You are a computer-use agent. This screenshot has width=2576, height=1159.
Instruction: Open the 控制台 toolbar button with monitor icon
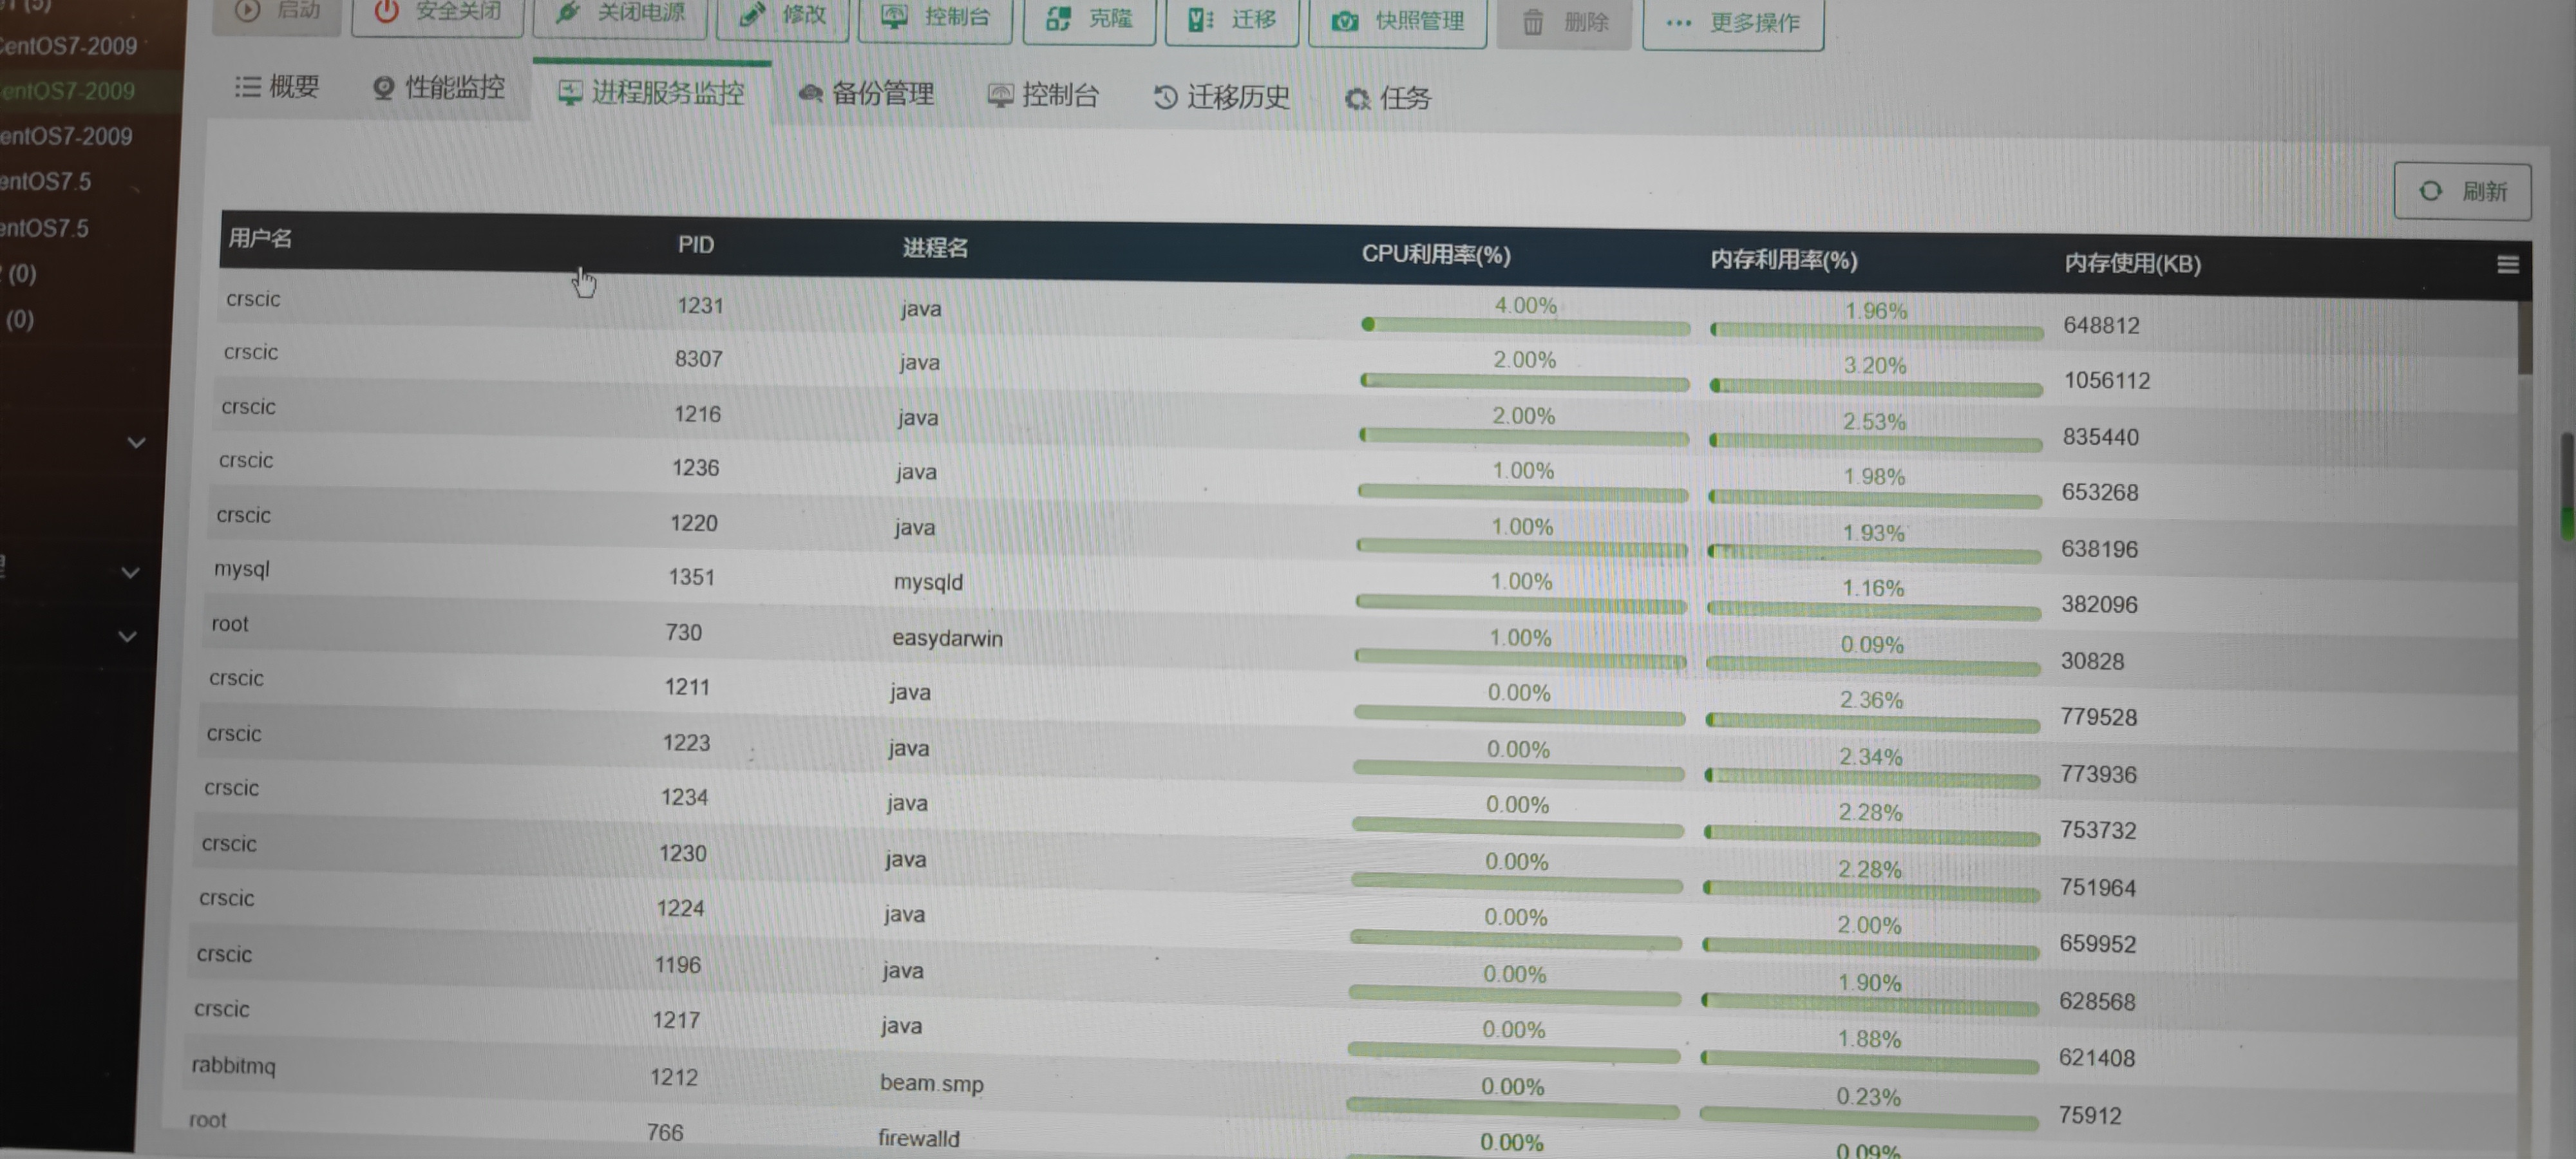[x=935, y=17]
